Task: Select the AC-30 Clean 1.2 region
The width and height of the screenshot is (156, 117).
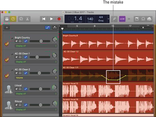Action: (x=108, y=58)
